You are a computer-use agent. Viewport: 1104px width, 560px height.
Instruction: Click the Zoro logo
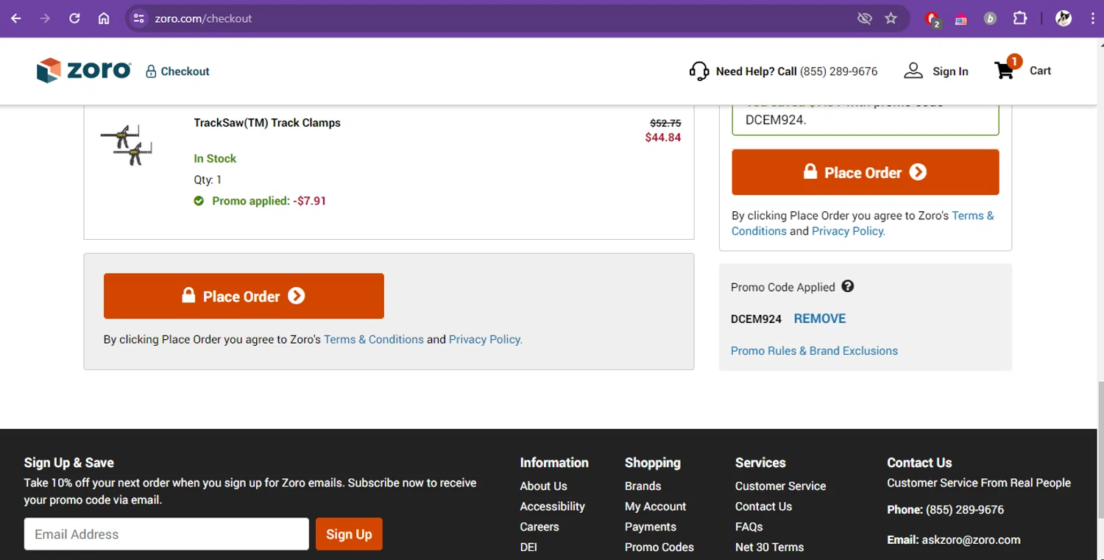[83, 71]
